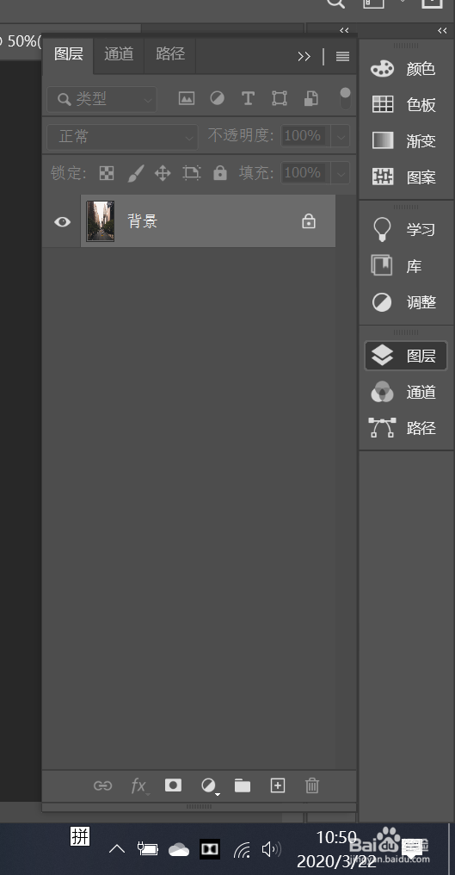Open the 渐变 panel

[x=405, y=140]
